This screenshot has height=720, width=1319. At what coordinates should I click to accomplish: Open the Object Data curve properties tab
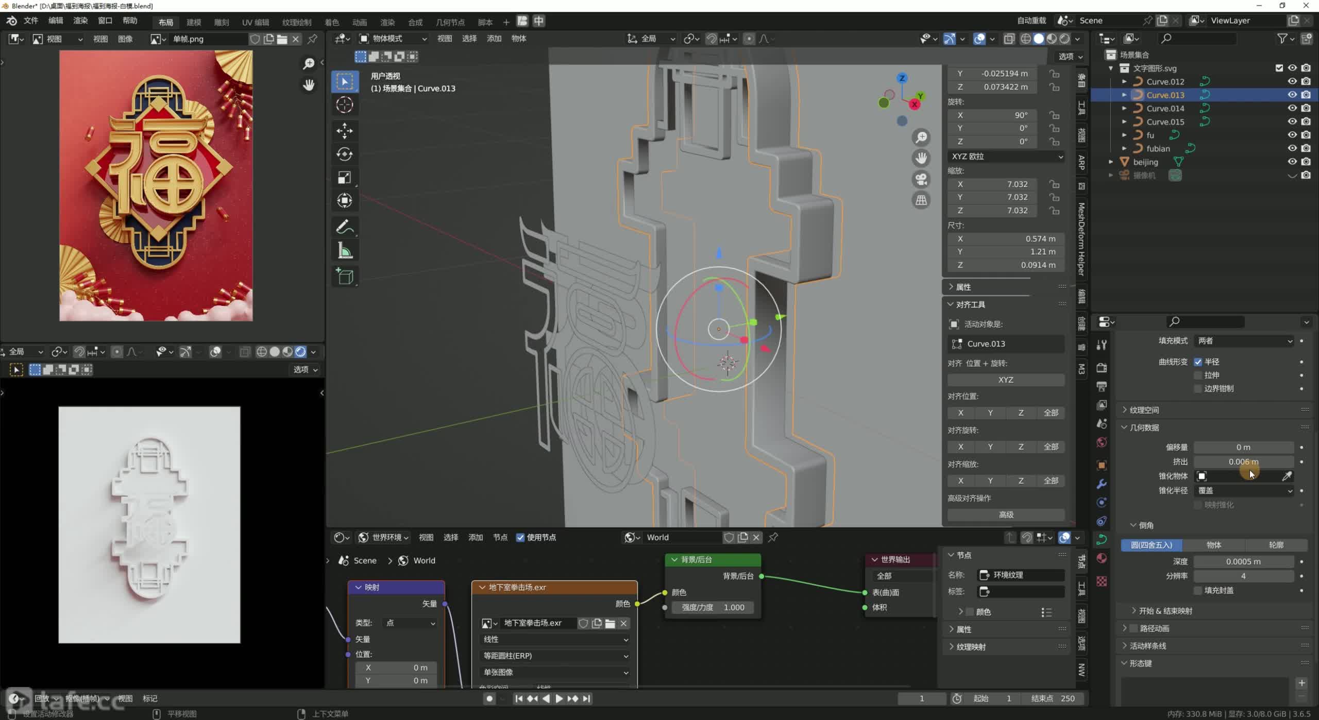[x=1102, y=540]
